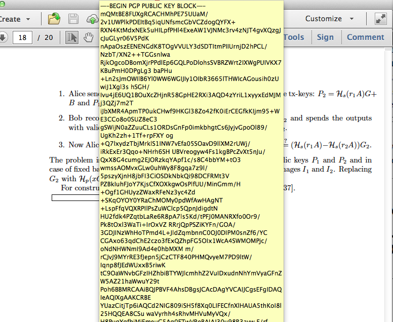Open the Sign pane

point(325,37)
